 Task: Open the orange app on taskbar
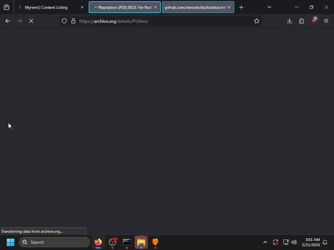156,242
